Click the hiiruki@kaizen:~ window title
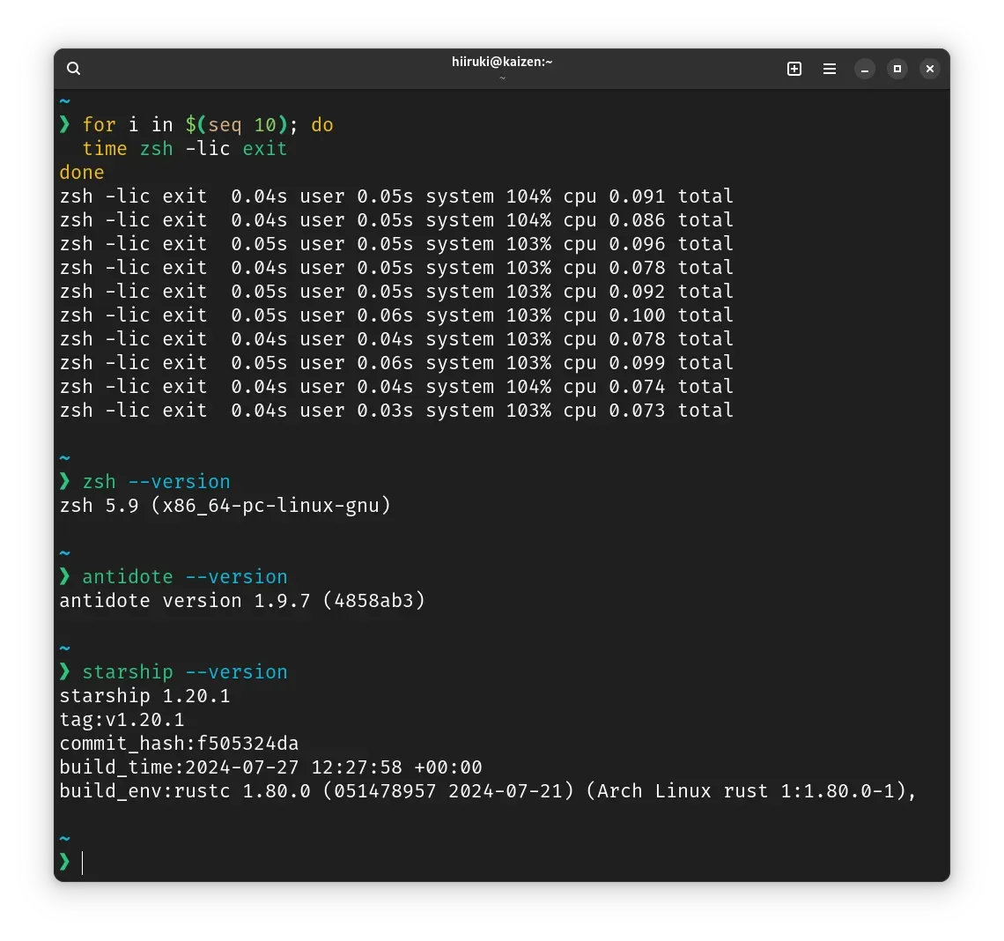The width and height of the screenshot is (1004, 941). click(x=501, y=62)
